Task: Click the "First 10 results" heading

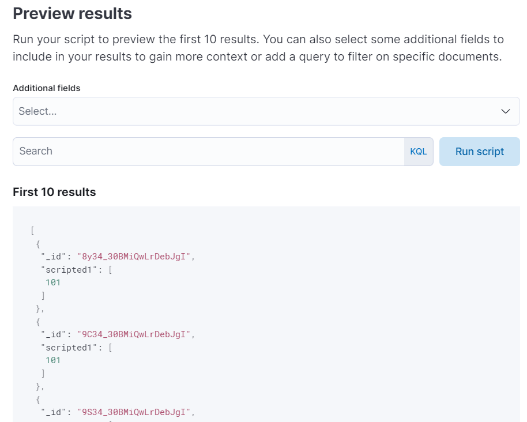Action: [54, 192]
